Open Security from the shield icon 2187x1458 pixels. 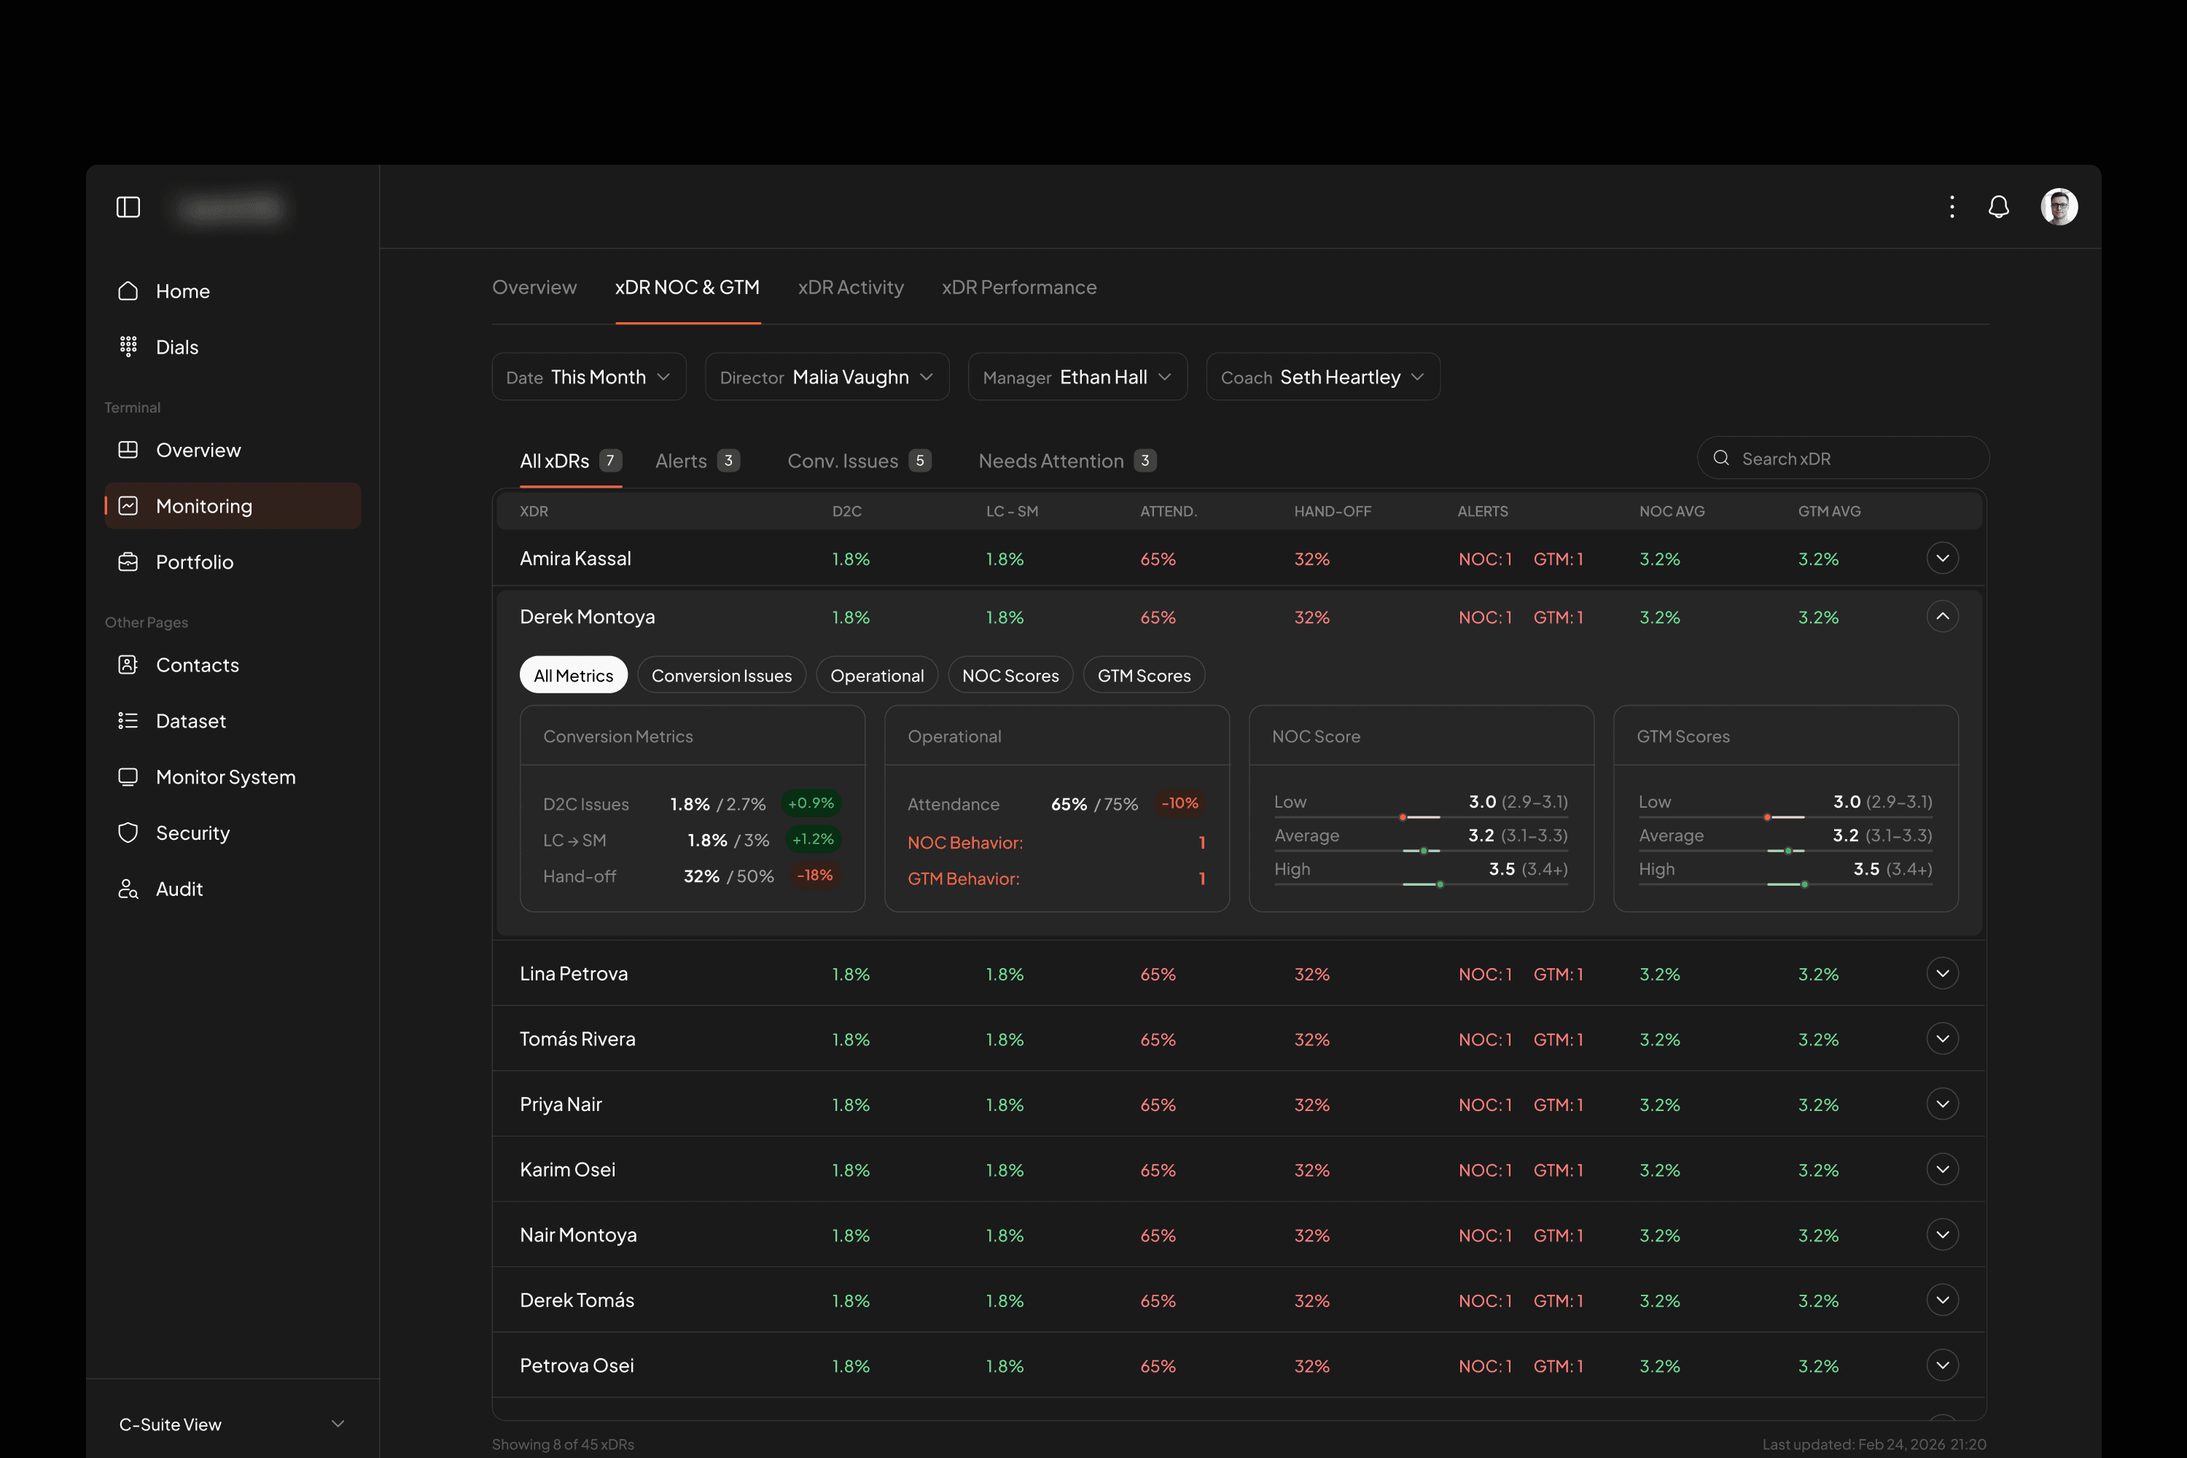(128, 833)
